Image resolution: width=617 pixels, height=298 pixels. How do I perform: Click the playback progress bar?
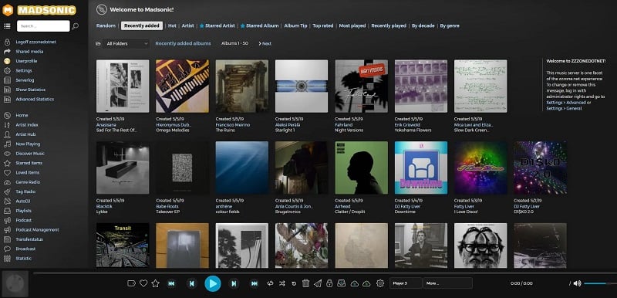tap(325, 273)
